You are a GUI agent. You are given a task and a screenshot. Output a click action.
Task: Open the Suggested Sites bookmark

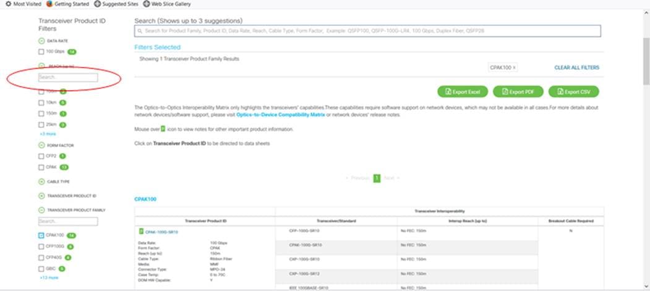(116, 4)
